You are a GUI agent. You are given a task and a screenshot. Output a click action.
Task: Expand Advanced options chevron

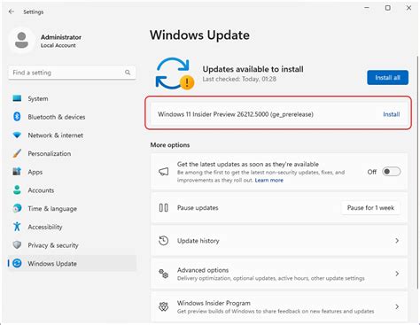[397, 274]
